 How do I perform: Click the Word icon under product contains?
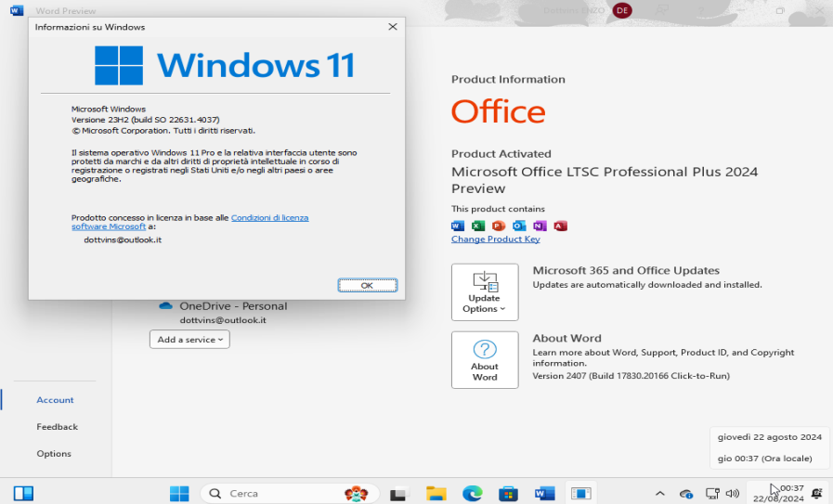[x=458, y=226]
